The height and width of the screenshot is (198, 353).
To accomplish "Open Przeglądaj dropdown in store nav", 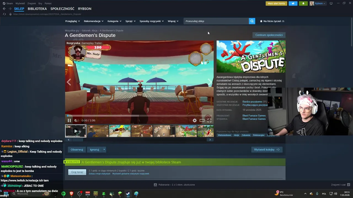I will (73, 21).
